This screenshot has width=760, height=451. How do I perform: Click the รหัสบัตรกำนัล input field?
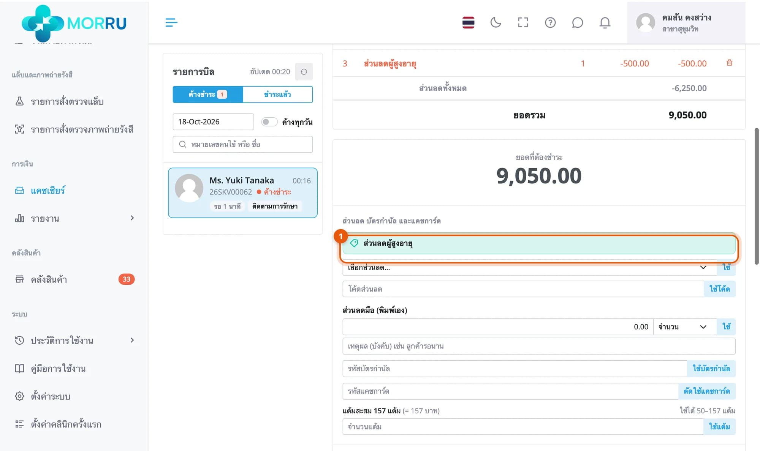click(x=515, y=369)
